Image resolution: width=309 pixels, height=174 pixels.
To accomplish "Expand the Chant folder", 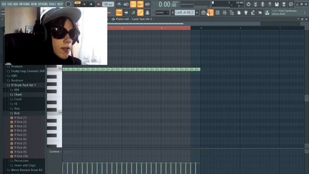I will (18, 95).
